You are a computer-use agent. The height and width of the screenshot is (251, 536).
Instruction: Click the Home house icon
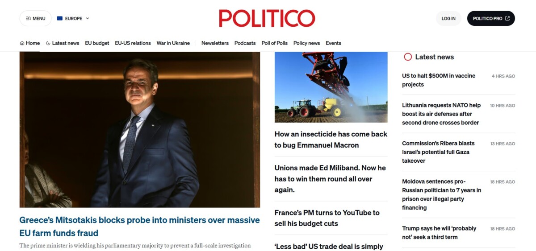click(x=22, y=43)
